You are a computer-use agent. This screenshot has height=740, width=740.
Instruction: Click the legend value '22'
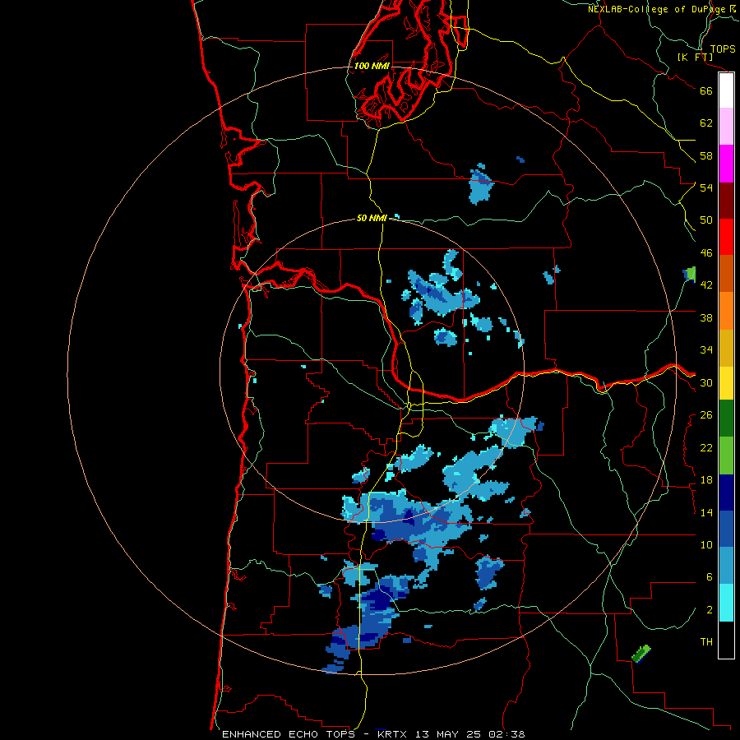pyautogui.click(x=706, y=447)
